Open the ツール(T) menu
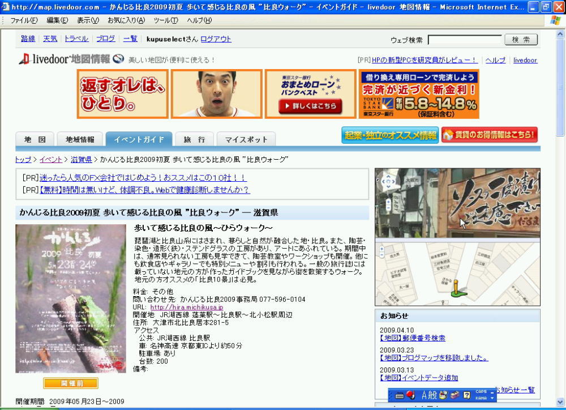The width and height of the screenshot is (566, 410). pos(166,20)
